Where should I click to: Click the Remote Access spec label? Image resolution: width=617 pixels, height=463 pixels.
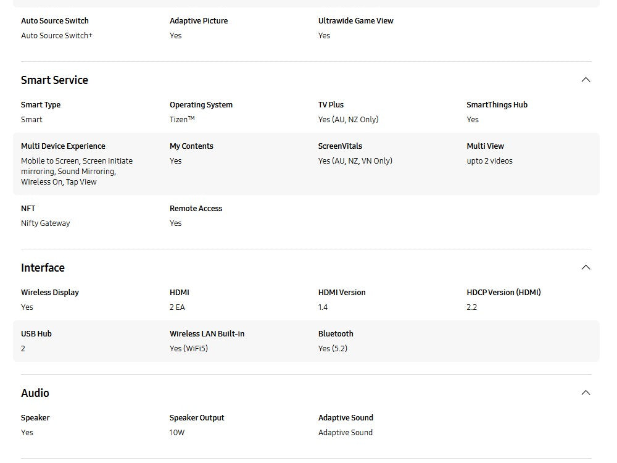tap(196, 209)
